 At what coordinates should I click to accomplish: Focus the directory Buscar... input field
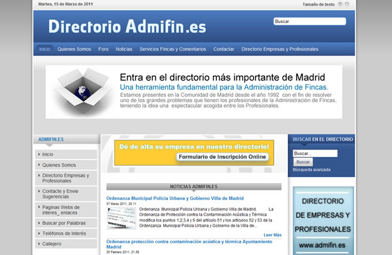tap(315, 154)
